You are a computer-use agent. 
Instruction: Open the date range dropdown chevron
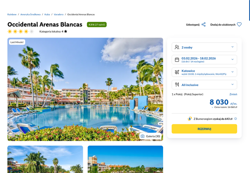coord(232,59)
